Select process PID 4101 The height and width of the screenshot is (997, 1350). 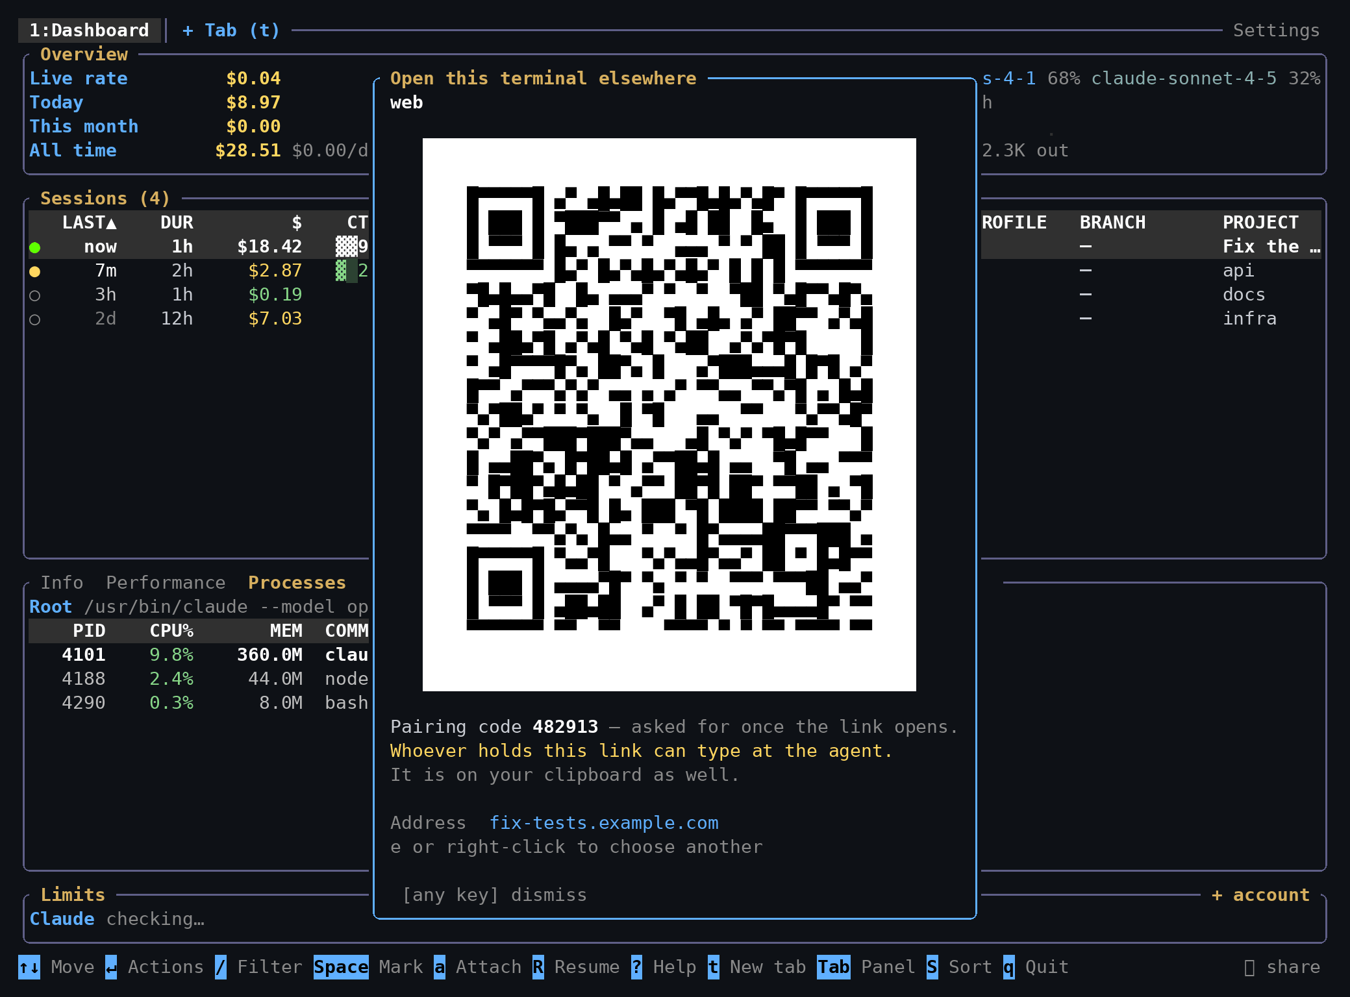click(x=199, y=655)
